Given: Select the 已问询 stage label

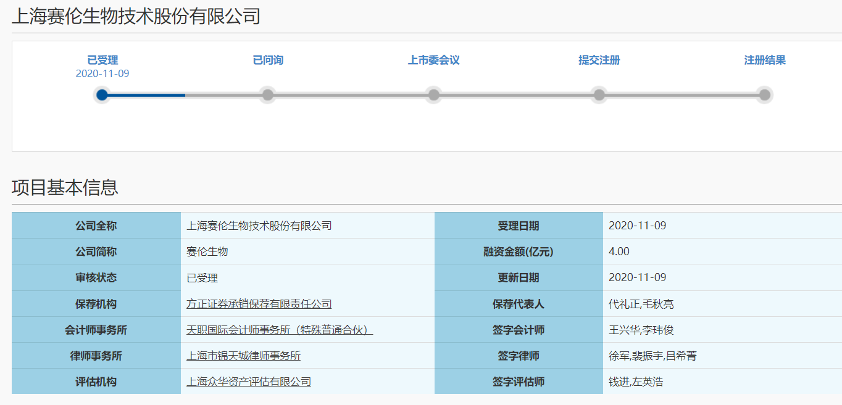Looking at the screenshot, I should [x=268, y=60].
